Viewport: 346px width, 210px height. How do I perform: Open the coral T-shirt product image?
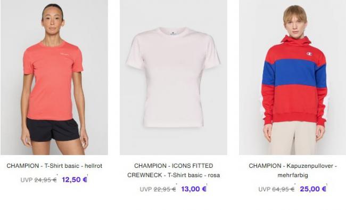coord(54,77)
